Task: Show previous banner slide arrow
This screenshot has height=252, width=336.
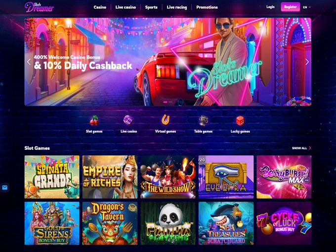Action: 29,62
